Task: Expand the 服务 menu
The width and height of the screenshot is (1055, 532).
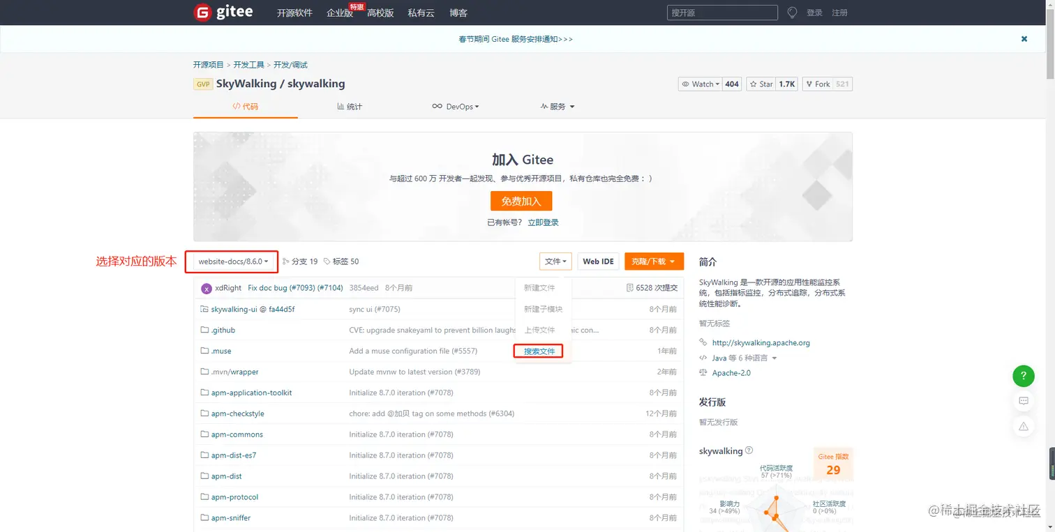Action: pos(558,107)
